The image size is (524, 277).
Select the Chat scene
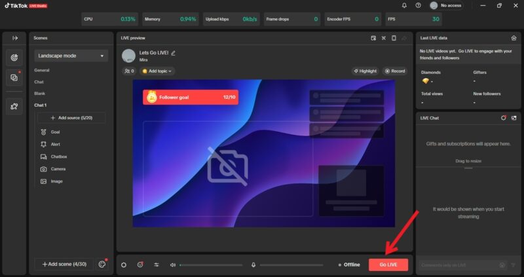click(x=39, y=82)
